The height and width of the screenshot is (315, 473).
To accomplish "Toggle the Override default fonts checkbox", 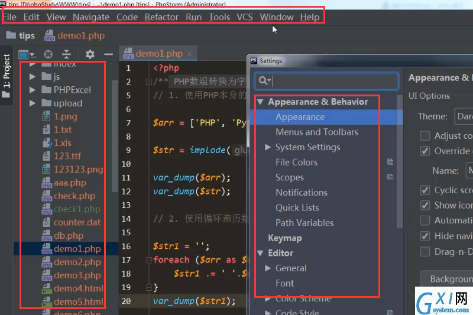I will pyautogui.click(x=425, y=151).
